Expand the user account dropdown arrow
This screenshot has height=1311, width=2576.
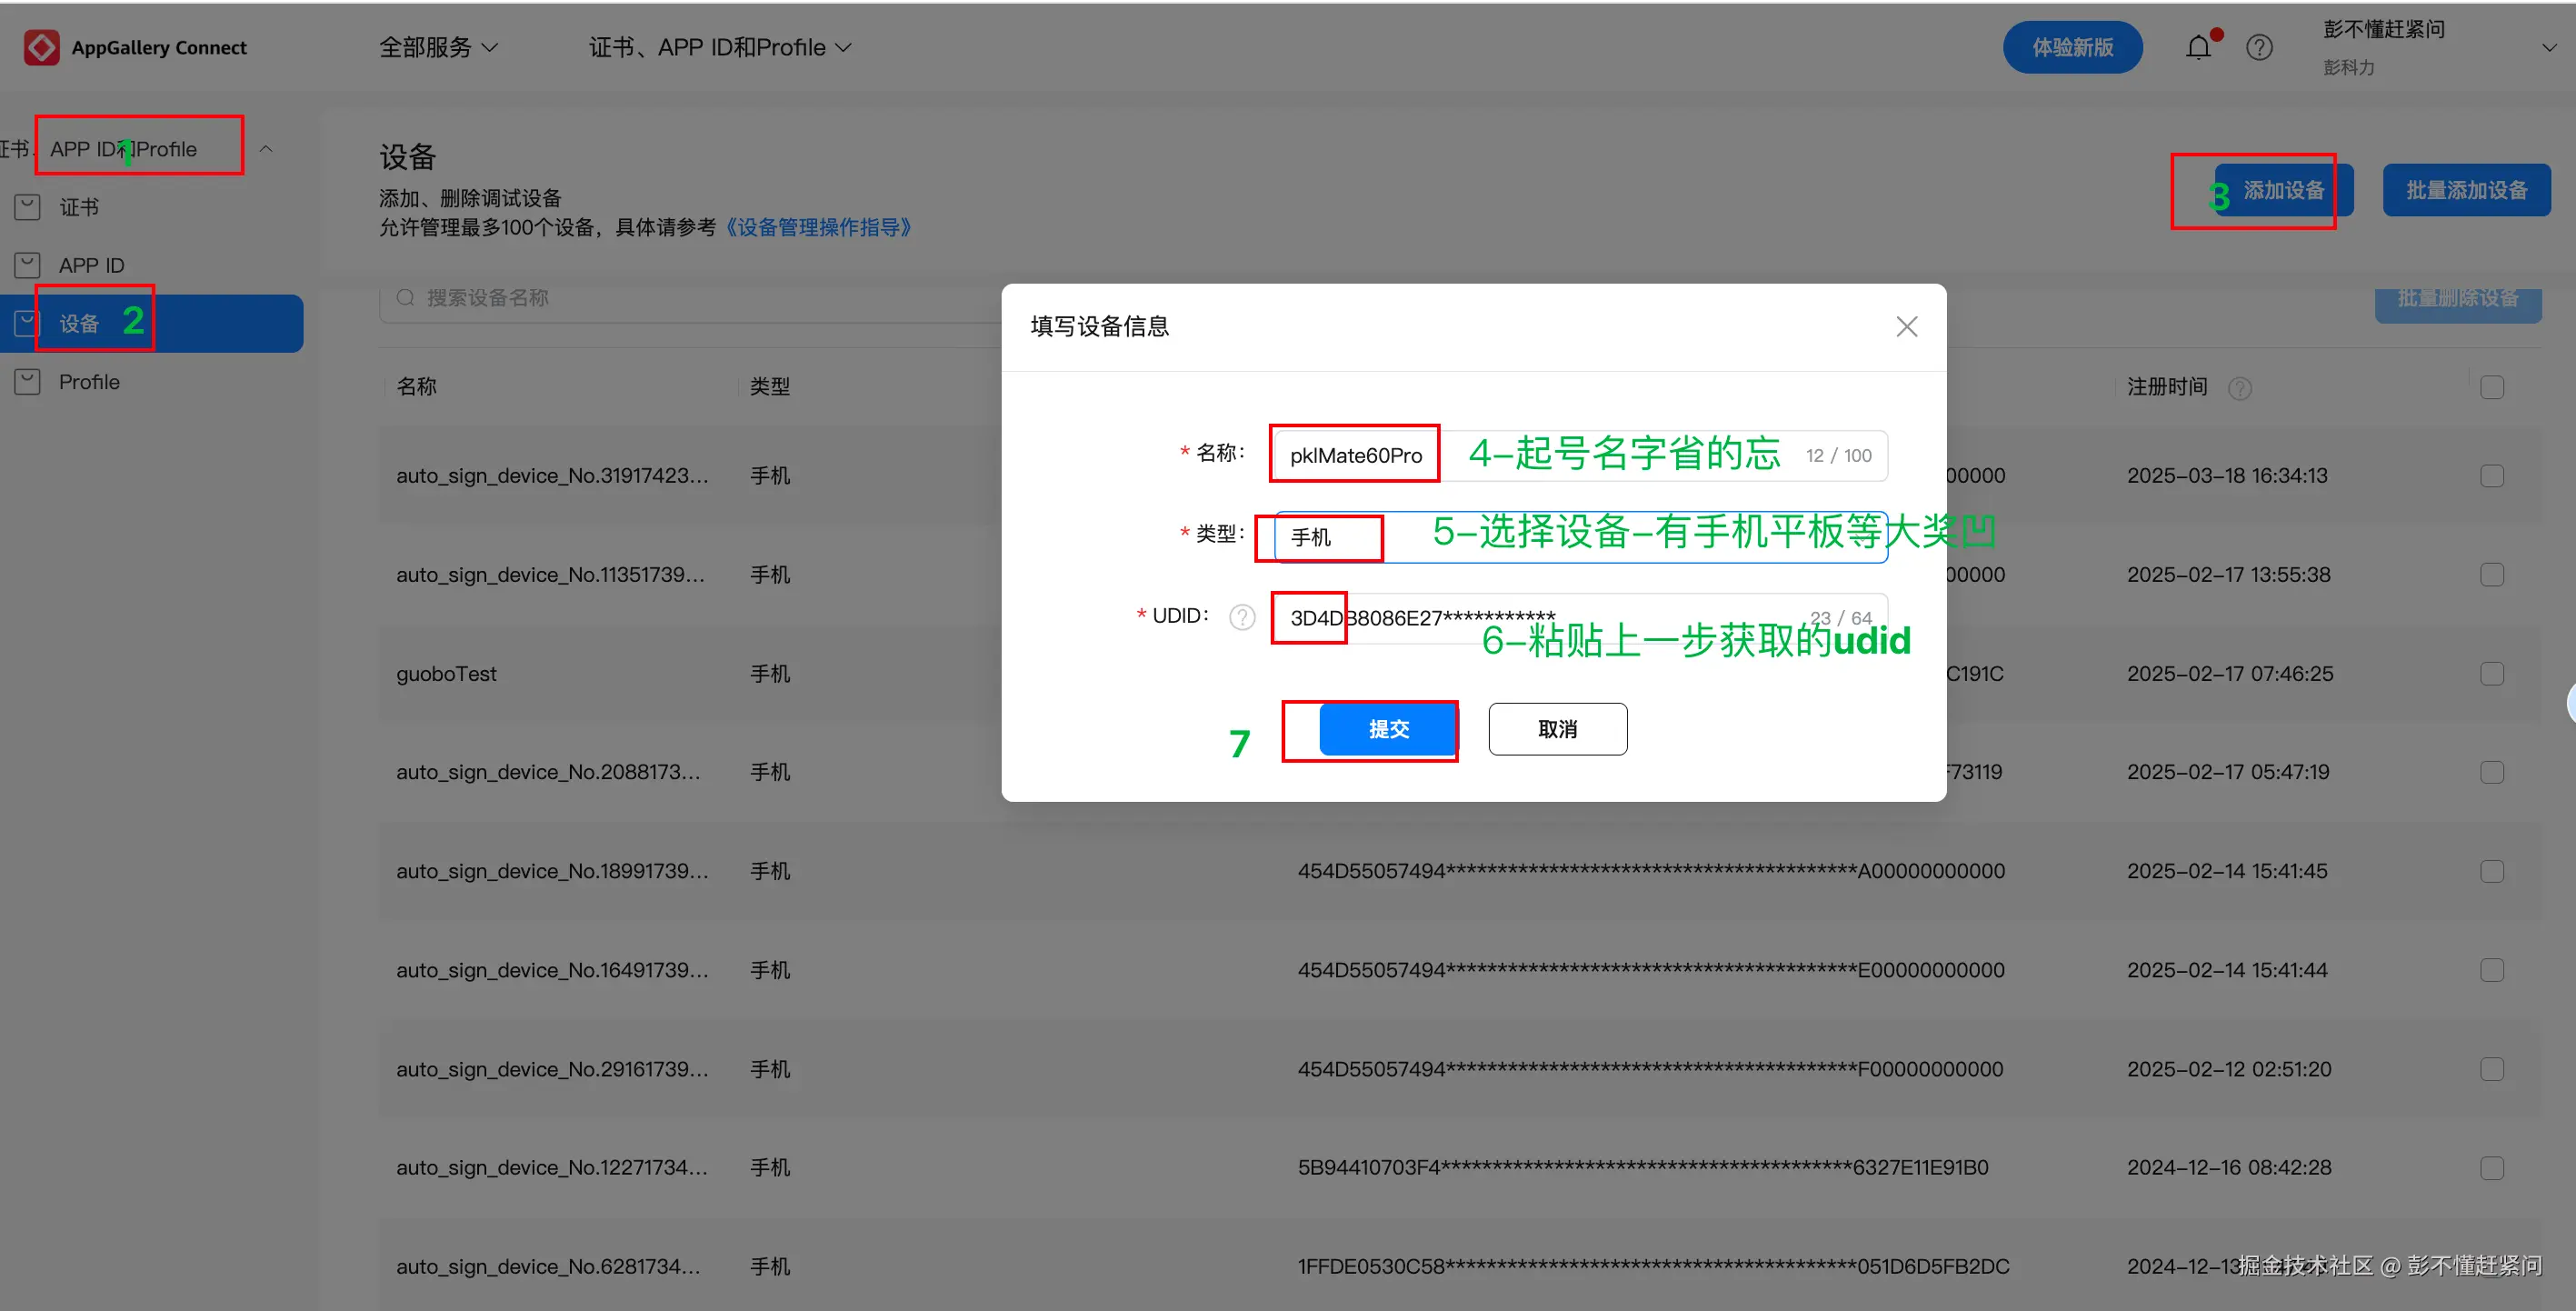pyautogui.click(x=2548, y=47)
